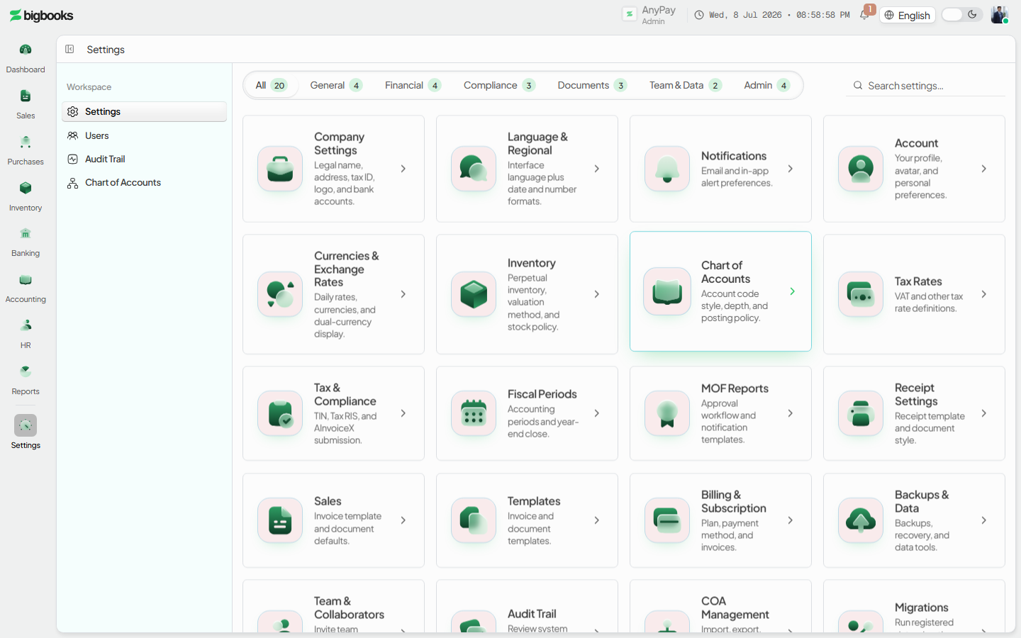
Task: Click the Backups & Data cloud icon
Action: (x=861, y=520)
